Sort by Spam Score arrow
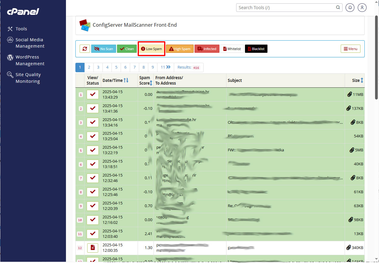 [151, 83]
